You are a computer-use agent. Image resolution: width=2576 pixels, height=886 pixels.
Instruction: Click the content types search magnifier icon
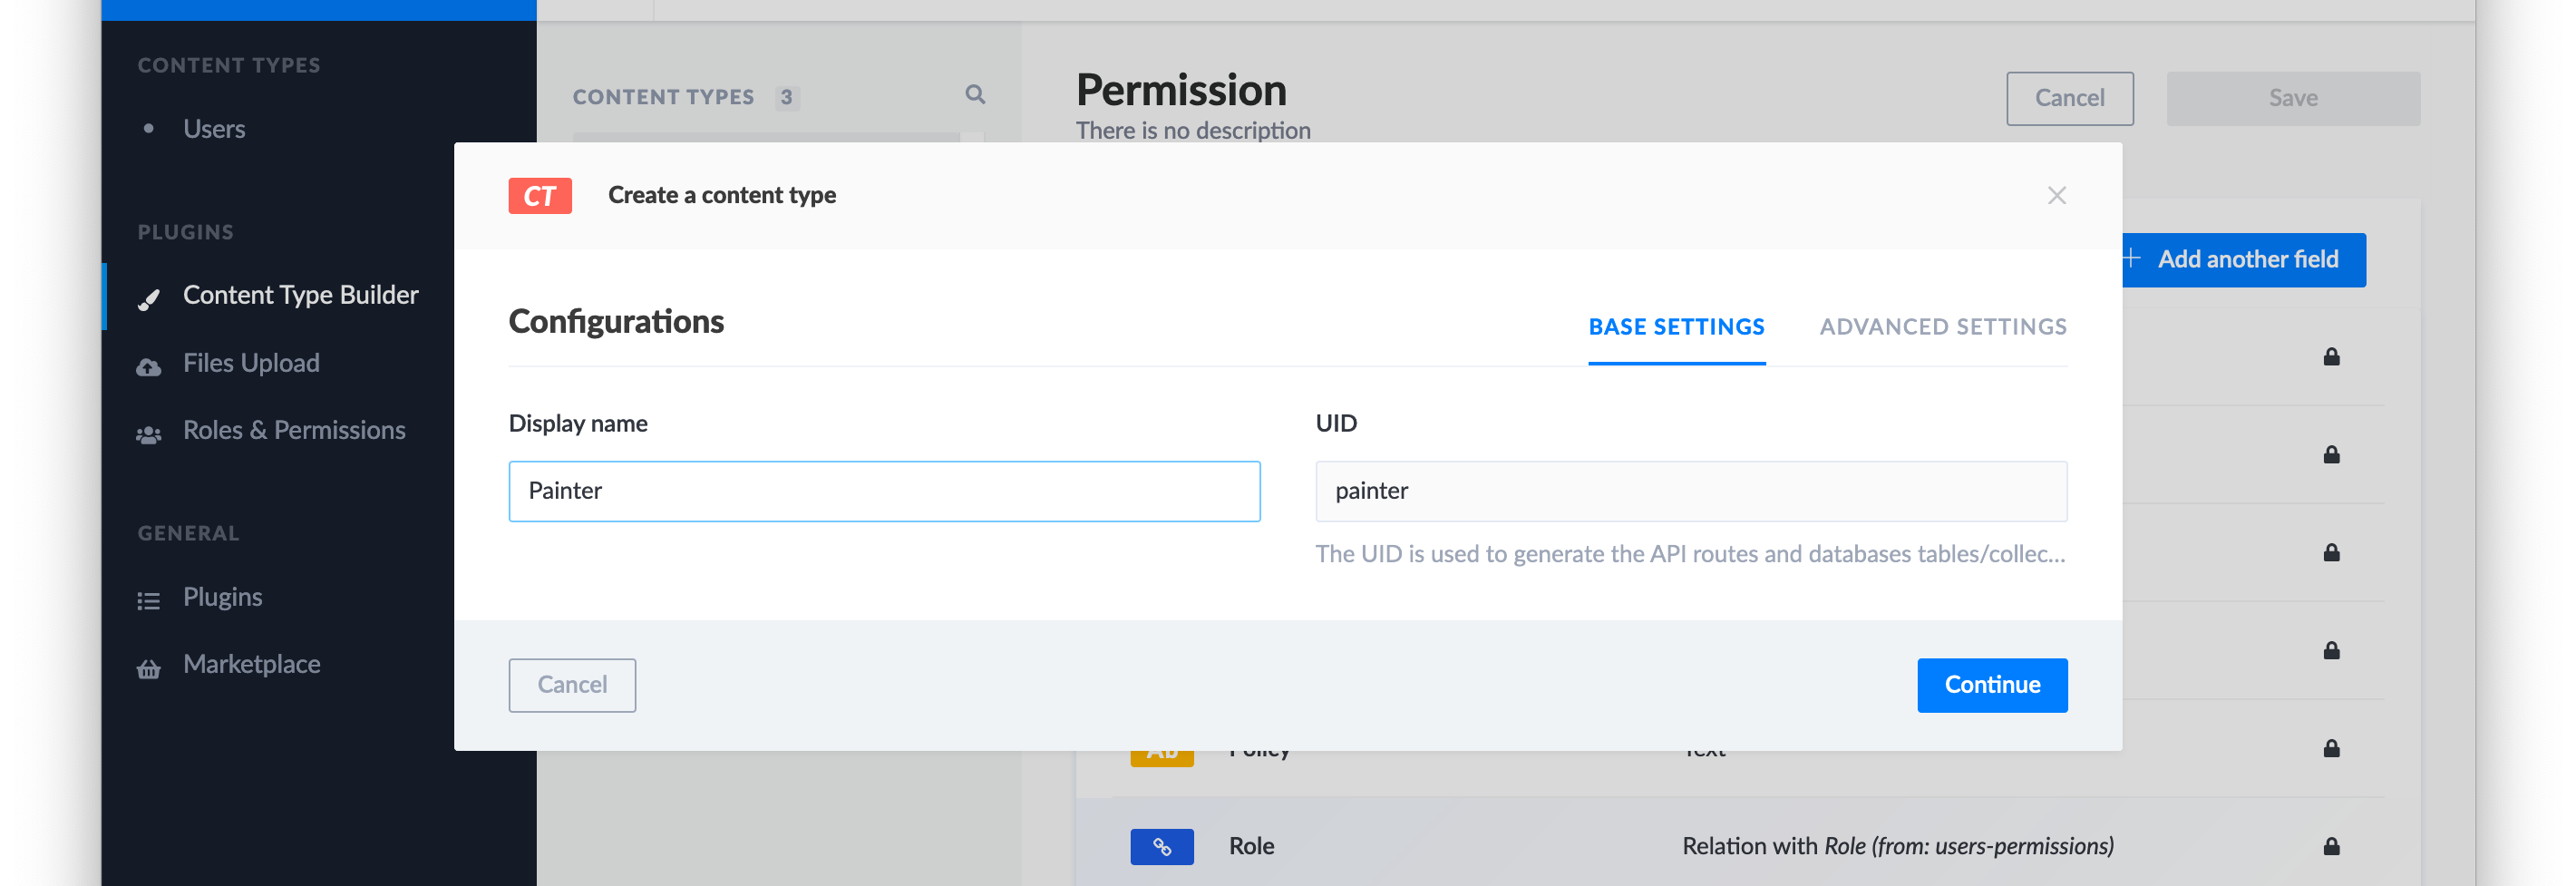point(975,95)
